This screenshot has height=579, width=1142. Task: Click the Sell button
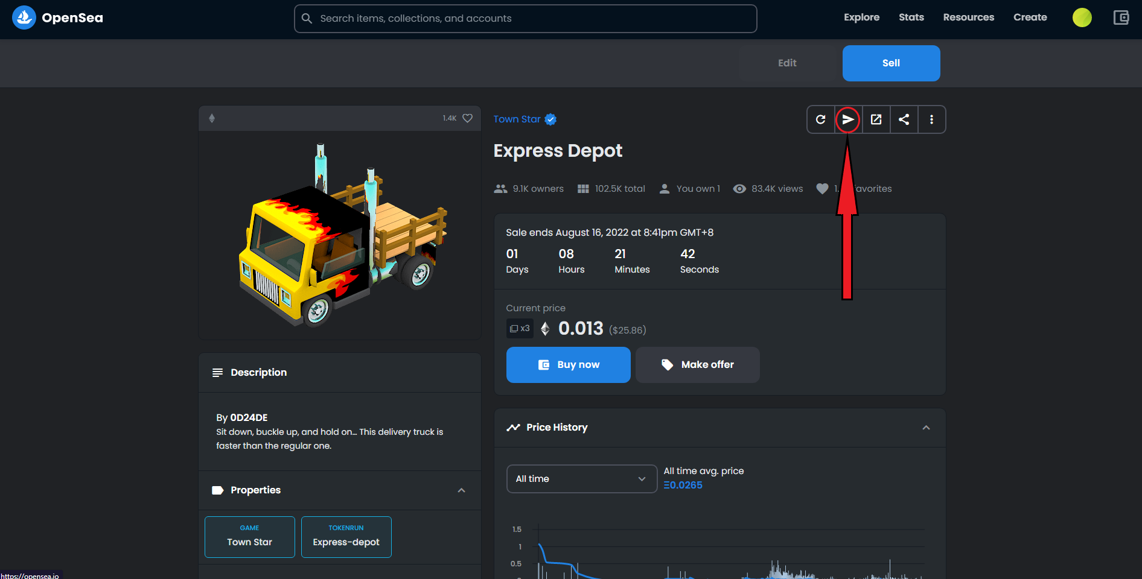[891, 63]
